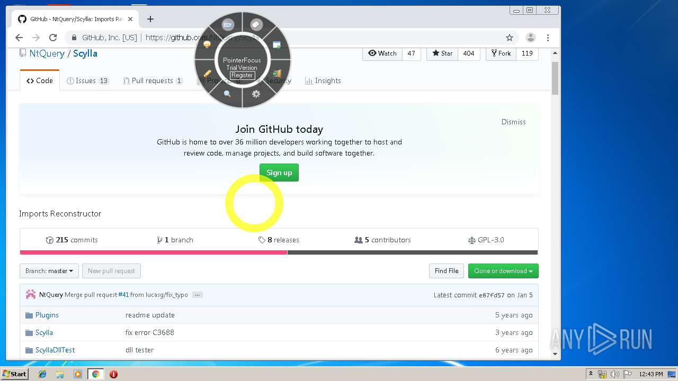Open the GPL-3.0 license link
The image size is (678, 381).
486,240
